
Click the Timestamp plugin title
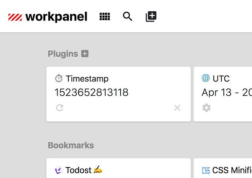point(87,79)
